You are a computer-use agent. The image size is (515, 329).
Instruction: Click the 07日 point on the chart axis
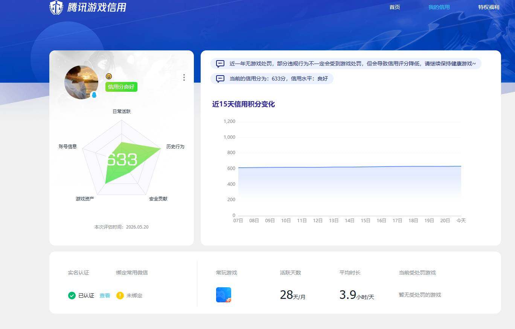(x=238, y=221)
